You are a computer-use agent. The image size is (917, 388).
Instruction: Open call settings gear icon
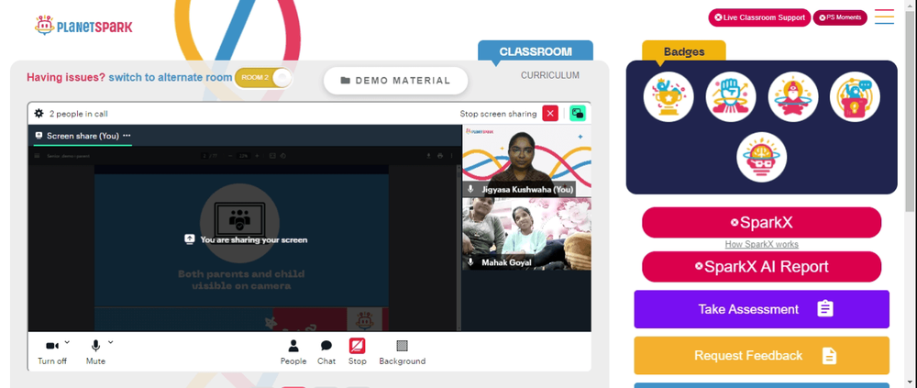click(x=39, y=114)
